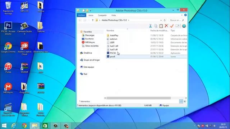
Task: Select MEGAsync in navigation pane
Action: [90, 42]
